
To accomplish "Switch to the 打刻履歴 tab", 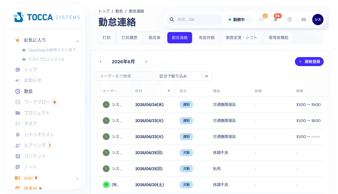I will tap(130, 38).
